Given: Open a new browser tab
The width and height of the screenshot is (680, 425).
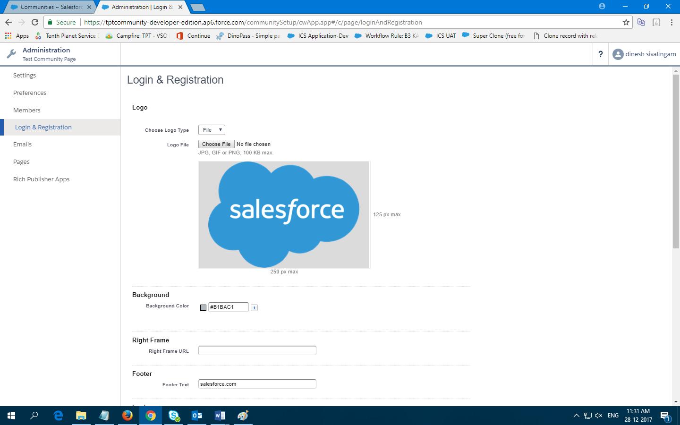Looking at the screenshot, I should pos(197,7).
